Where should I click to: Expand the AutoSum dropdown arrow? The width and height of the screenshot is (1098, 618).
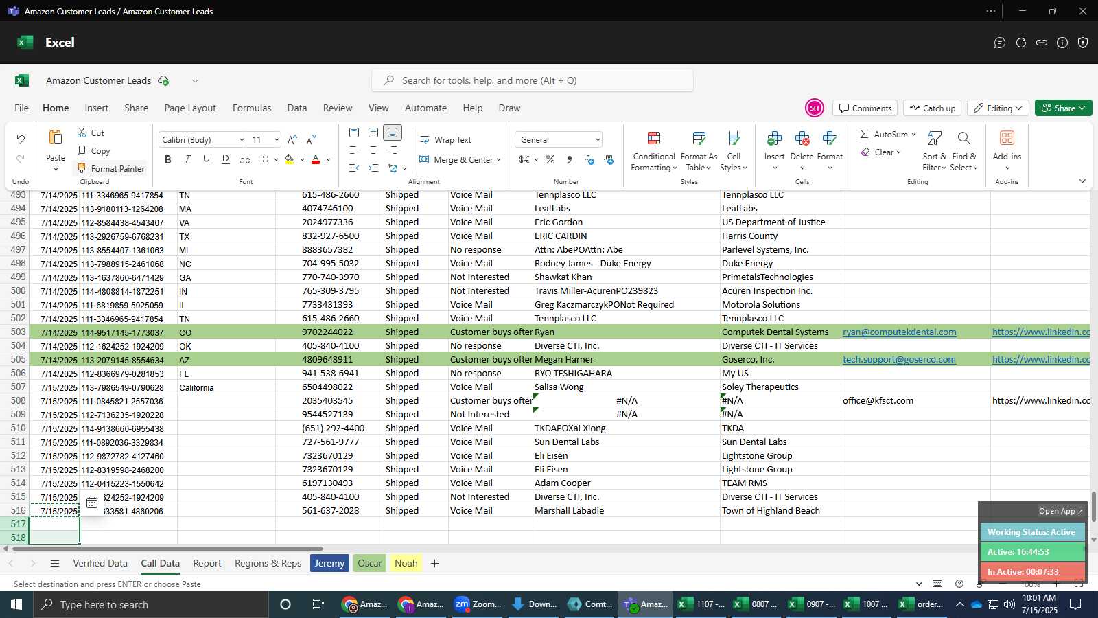913,135
